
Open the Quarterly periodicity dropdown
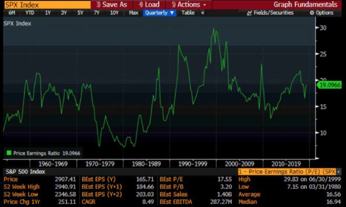(x=160, y=13)
